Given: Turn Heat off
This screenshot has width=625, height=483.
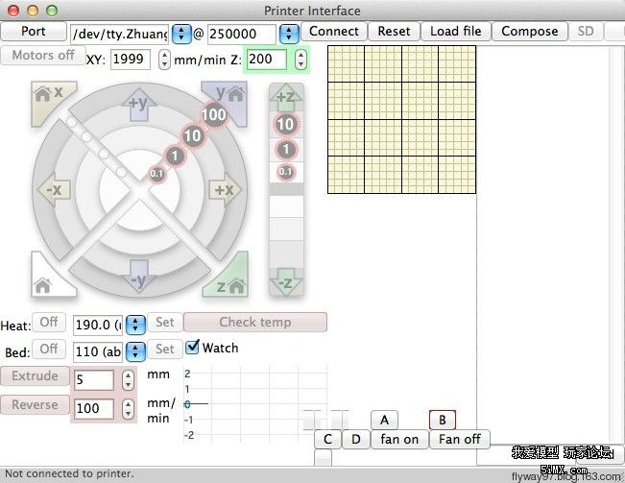Looking at the screenshot, I should [x=49, y=322].
